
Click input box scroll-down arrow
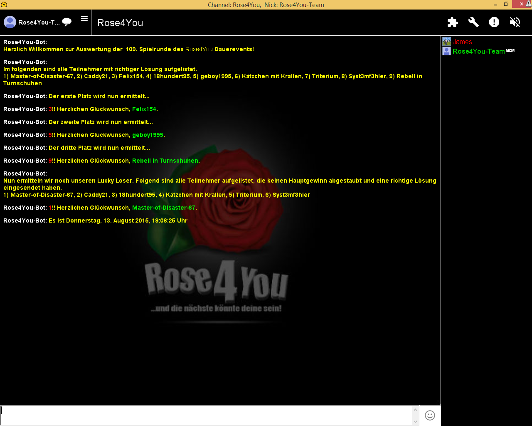415,421
